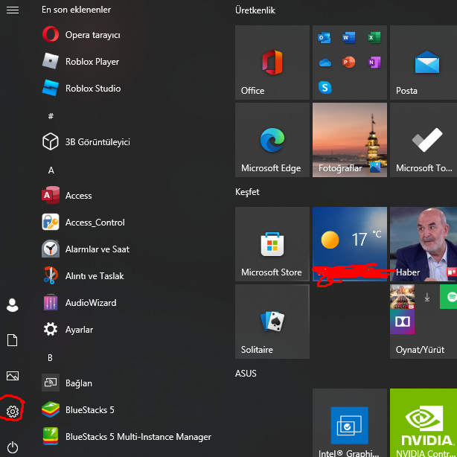Open the weather tile showing 17 °C
This screenshot has height=457, width=457.
coord(350,244)
